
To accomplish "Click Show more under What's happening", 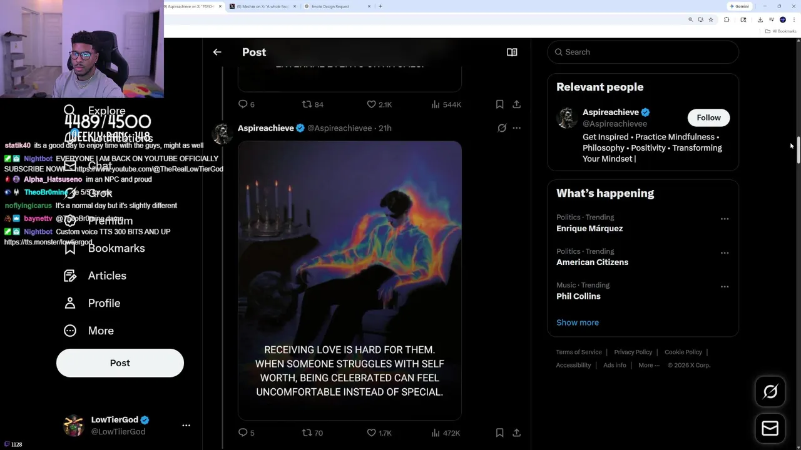I will [x=578, y=322].
